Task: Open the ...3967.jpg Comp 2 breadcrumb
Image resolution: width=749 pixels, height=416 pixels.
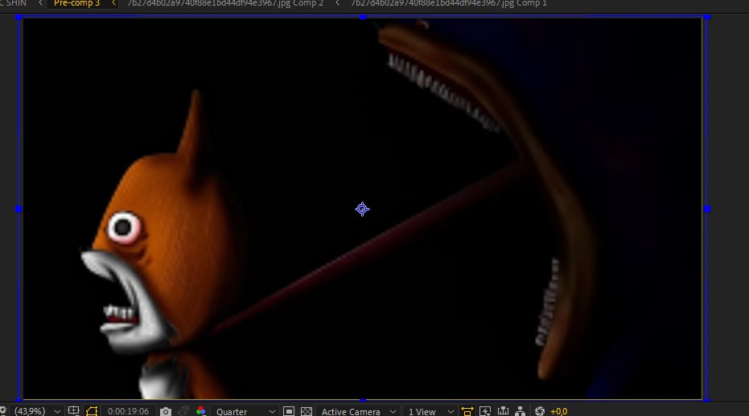Action: click(x=225, y=3)
